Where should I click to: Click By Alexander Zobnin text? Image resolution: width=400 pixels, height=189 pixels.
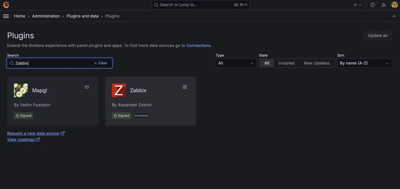132,105
